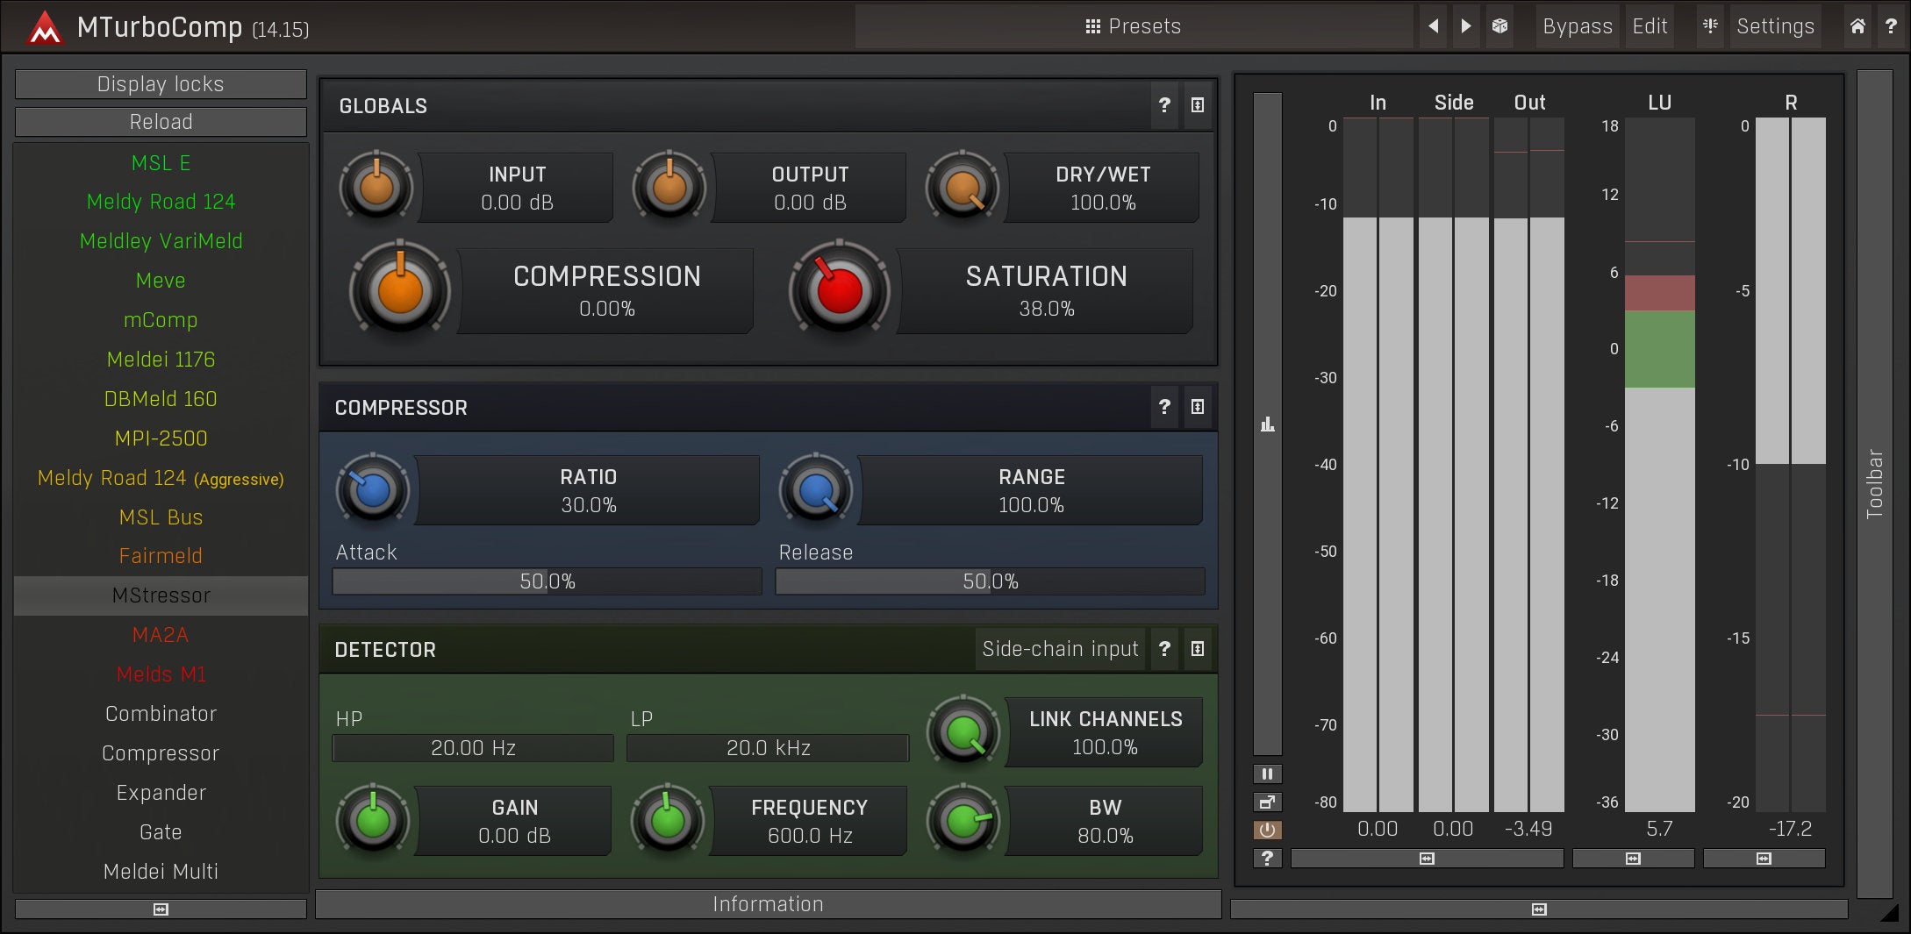Viewport: 1911px width, 934px height.
Task: Click the Reload button
Action: tap(161, 122)
